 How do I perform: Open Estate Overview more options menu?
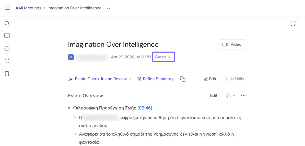(x=243, y=95)
